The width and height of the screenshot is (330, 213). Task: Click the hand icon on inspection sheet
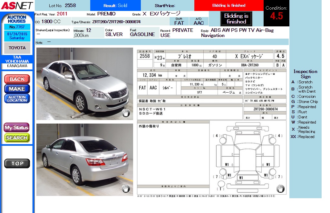(x=280, y=189)
